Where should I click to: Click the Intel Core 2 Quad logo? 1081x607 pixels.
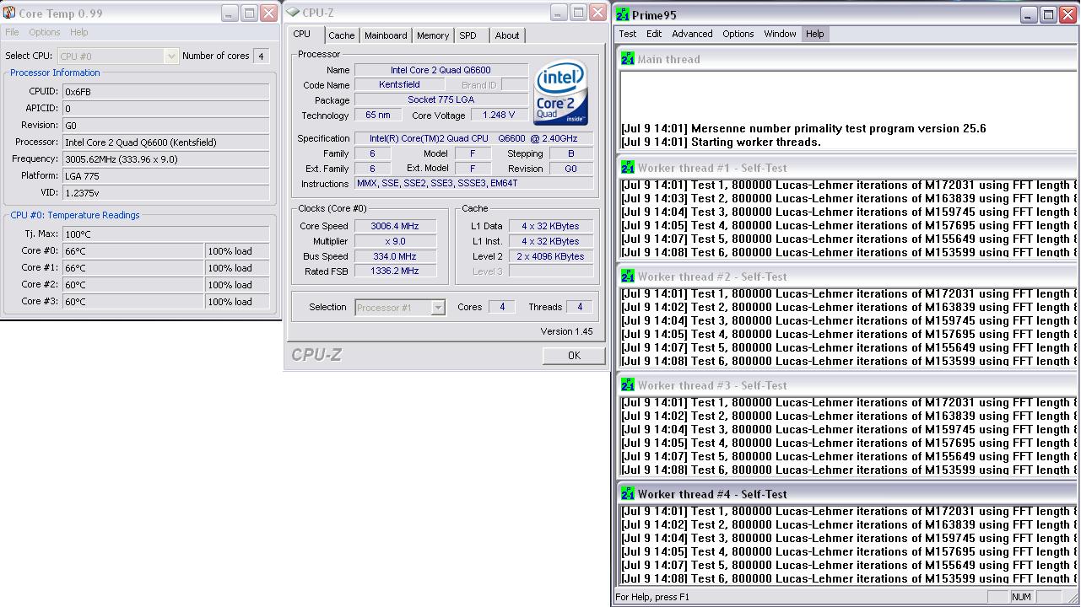(561, 92)
